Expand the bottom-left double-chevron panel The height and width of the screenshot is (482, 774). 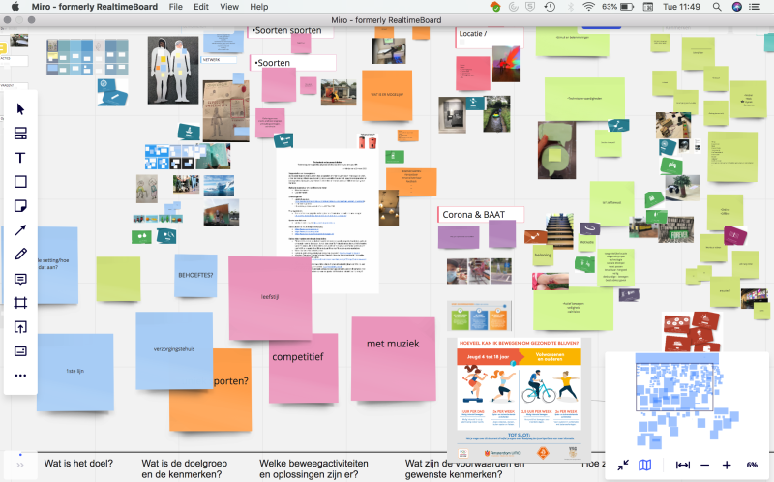(21, 466)
